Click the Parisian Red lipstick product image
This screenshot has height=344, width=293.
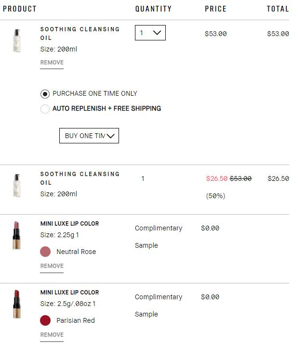[x=16, y=304]
